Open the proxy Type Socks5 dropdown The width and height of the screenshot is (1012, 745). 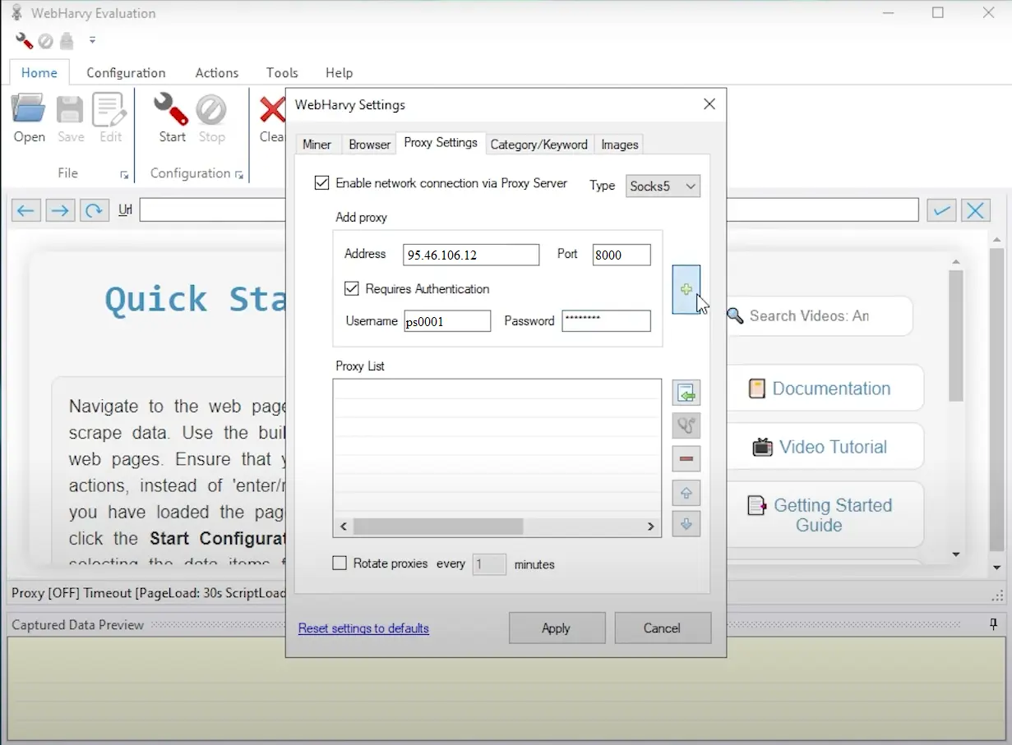(x=663, y=186)
